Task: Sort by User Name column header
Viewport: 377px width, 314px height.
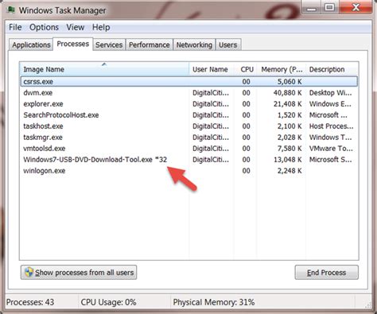Action: click(x=212, y=69)
